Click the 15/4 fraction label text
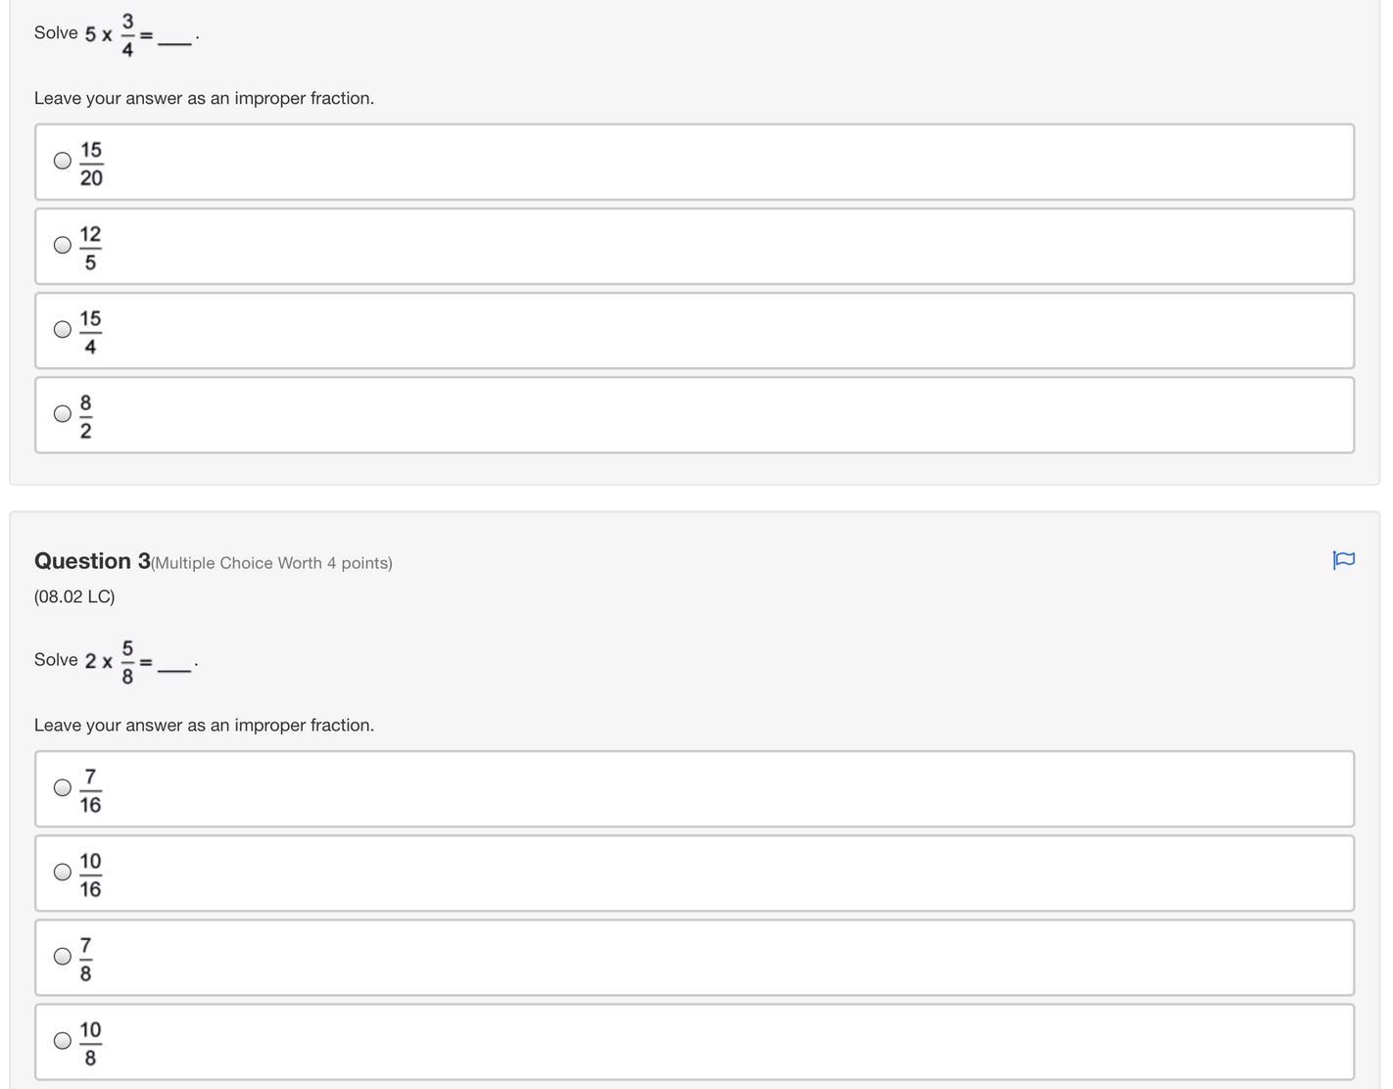Screen dimensions: 1393x1089 tap(90, 333)
